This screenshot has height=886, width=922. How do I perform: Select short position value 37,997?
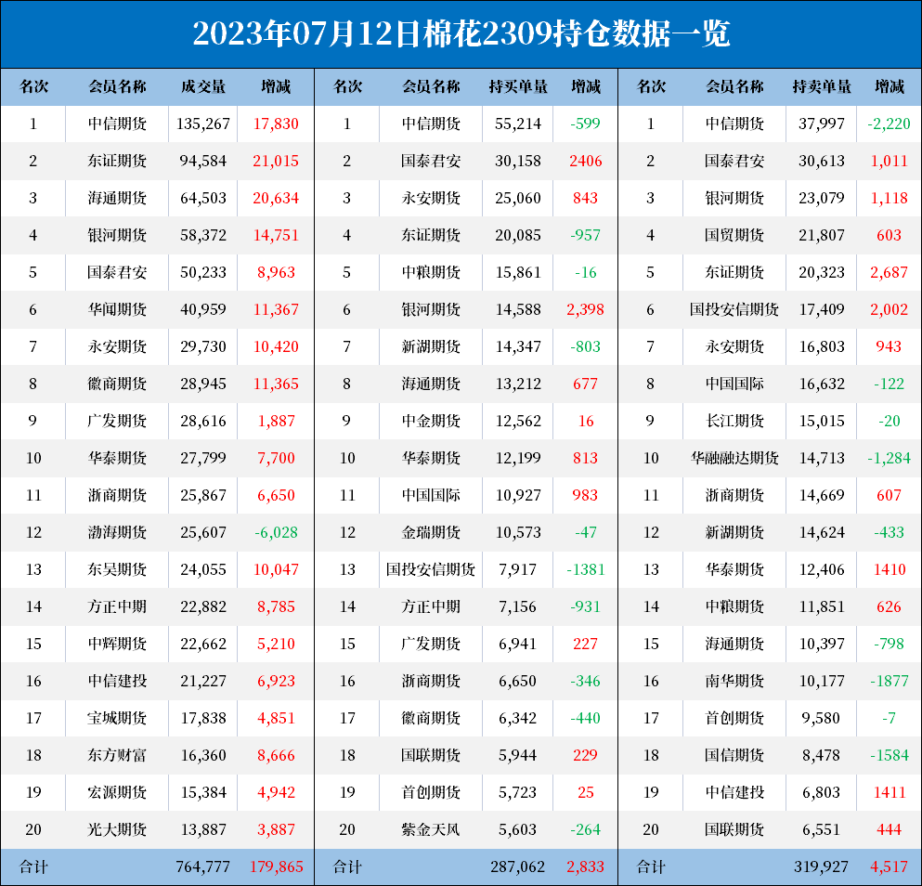tap(822, 124)
